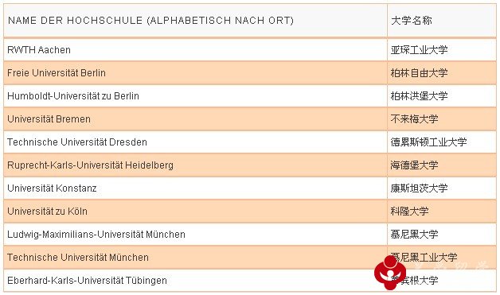
Task: Select Technische Universität Dresden cell
Action: (x=195, y=142)
